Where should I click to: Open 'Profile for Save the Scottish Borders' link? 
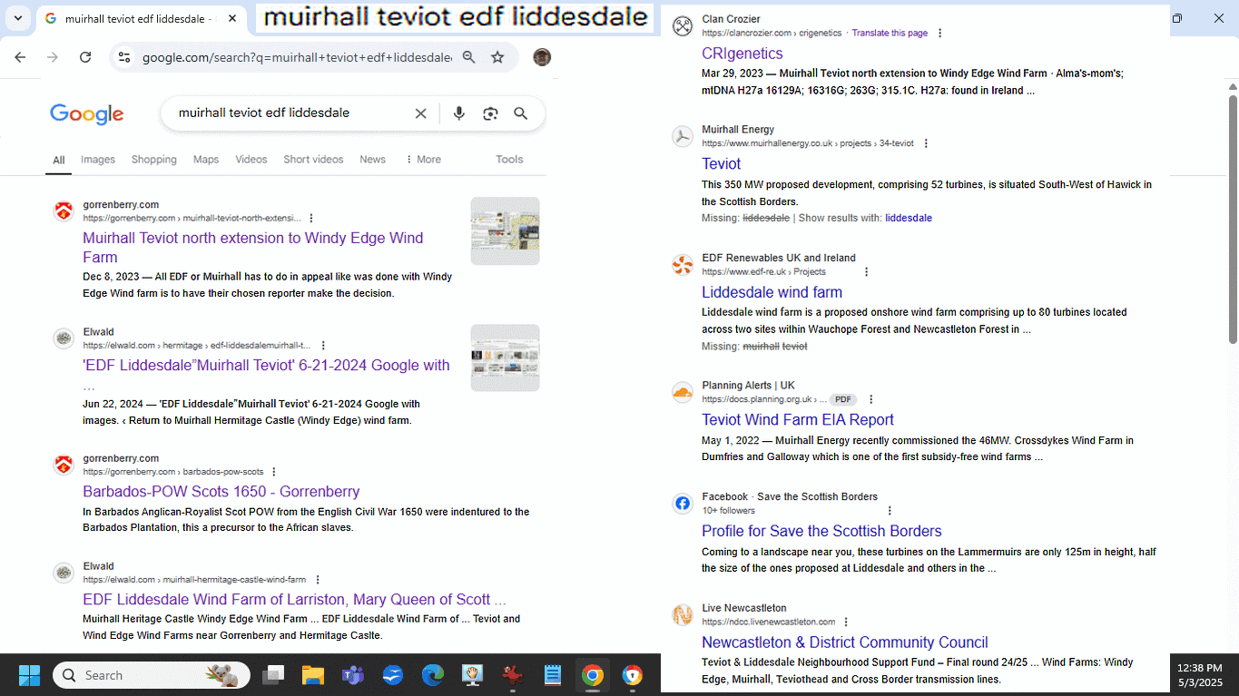821,532
